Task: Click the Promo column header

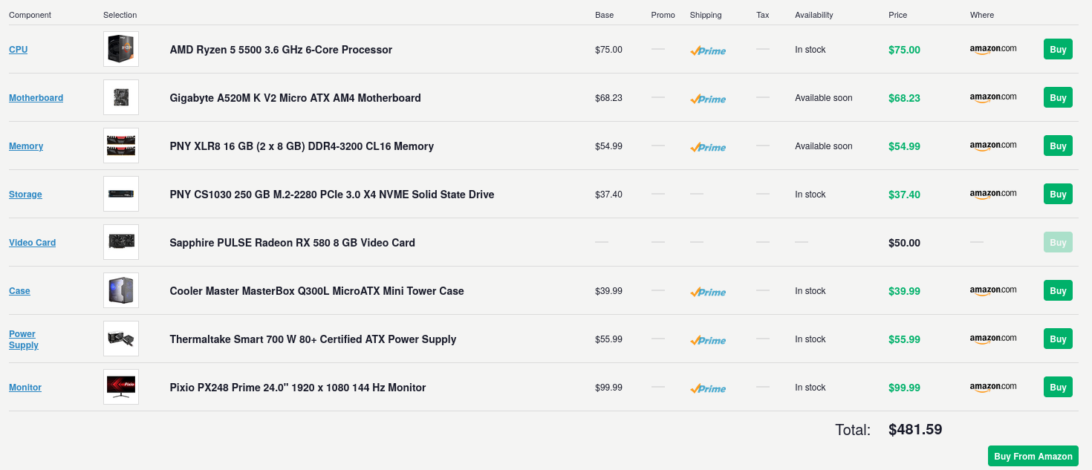Action: [x=663, y=15]
